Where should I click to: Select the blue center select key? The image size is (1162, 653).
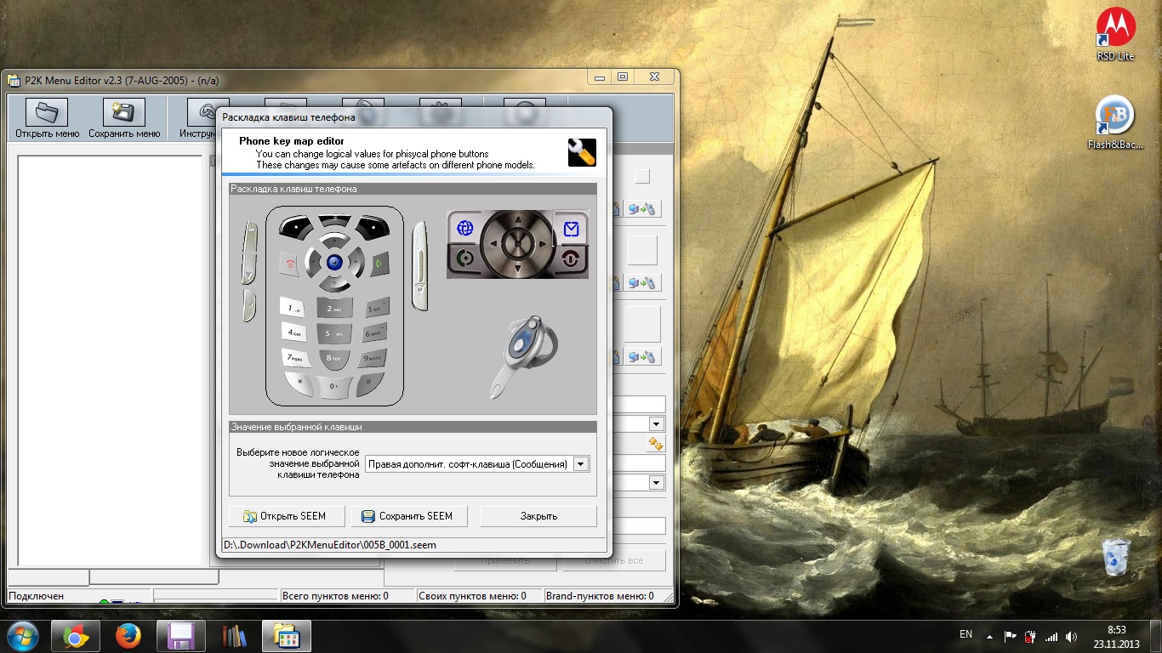click(334, 263)
